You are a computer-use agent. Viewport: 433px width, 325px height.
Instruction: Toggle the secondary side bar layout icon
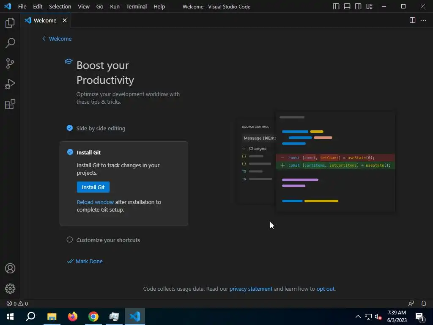[358, 6]
